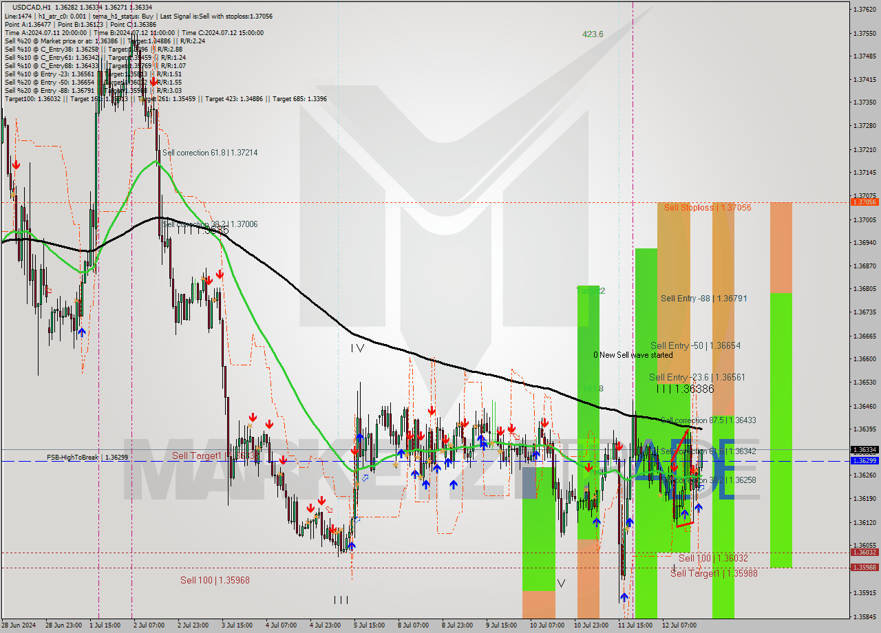
Task: Click '10 Jul 07:00' on the time axis
Action: 547,625
